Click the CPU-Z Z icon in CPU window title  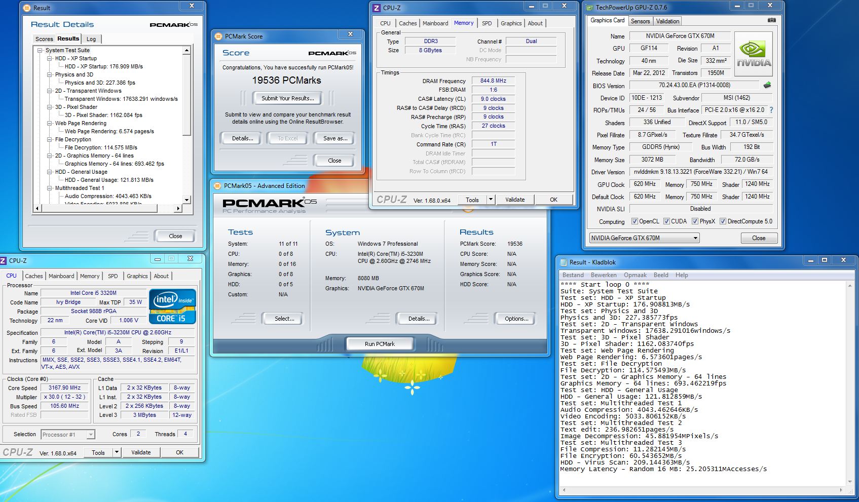(4, 260)
